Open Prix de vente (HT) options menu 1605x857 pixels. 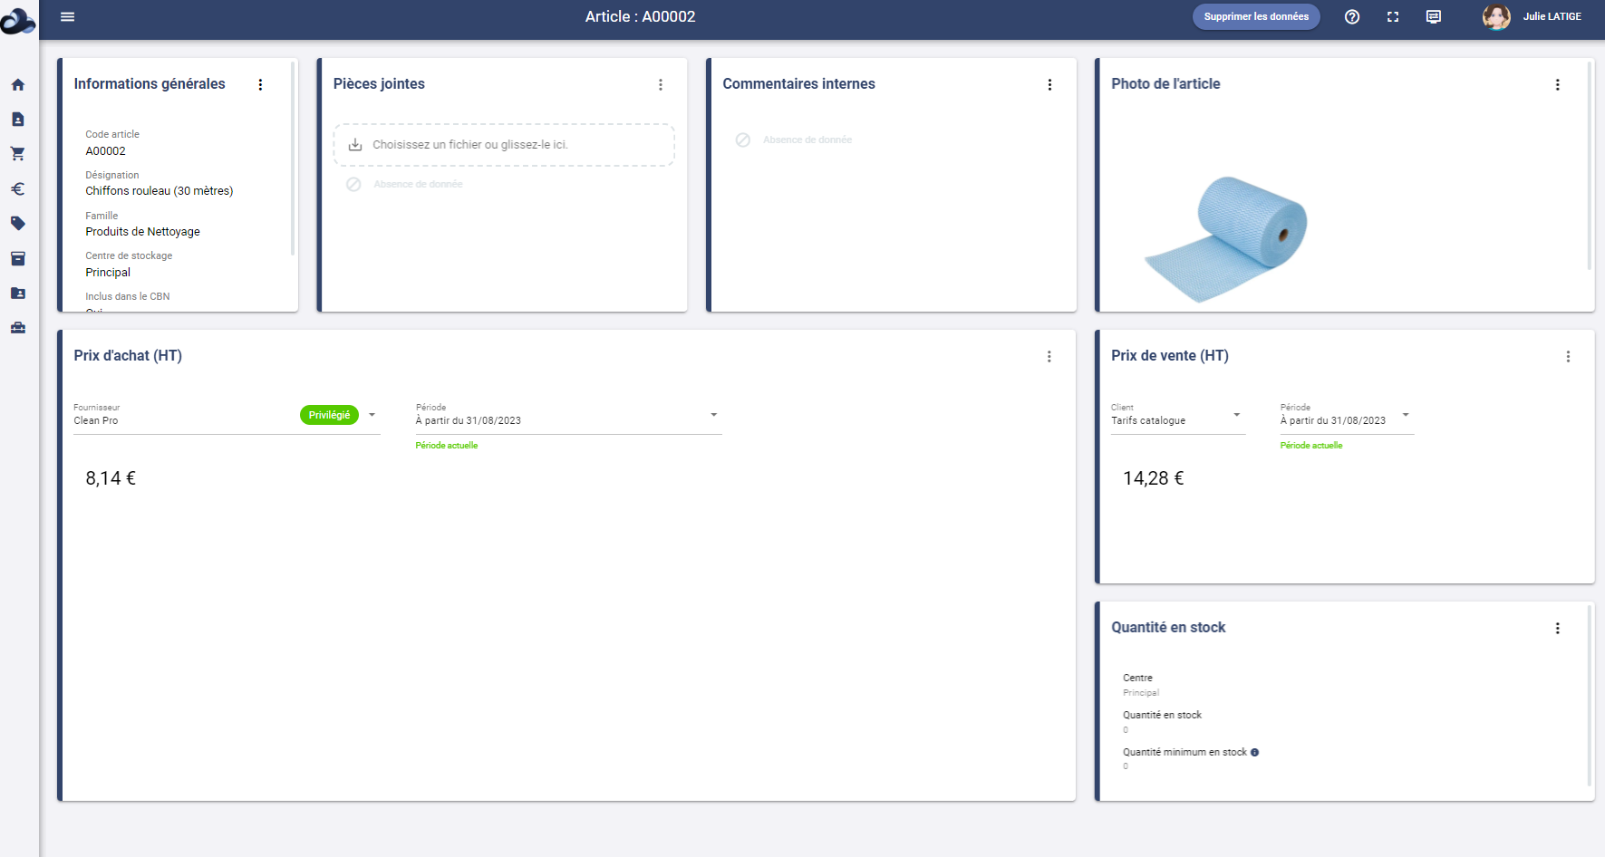click(x=1568, y=356)
